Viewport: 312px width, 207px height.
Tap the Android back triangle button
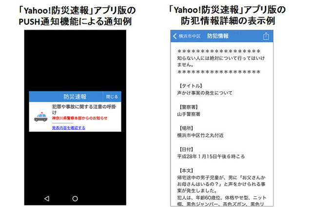tap(47, 198)
